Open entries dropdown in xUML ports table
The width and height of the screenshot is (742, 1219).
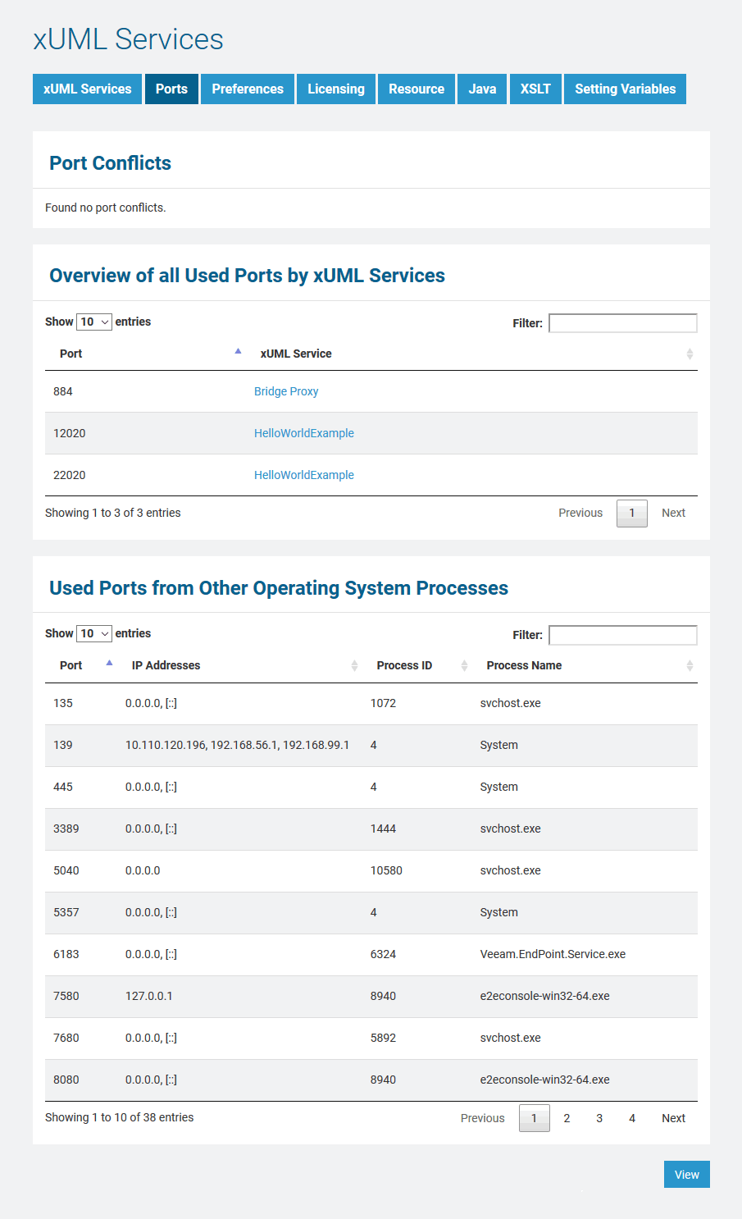tap(93, 322)
